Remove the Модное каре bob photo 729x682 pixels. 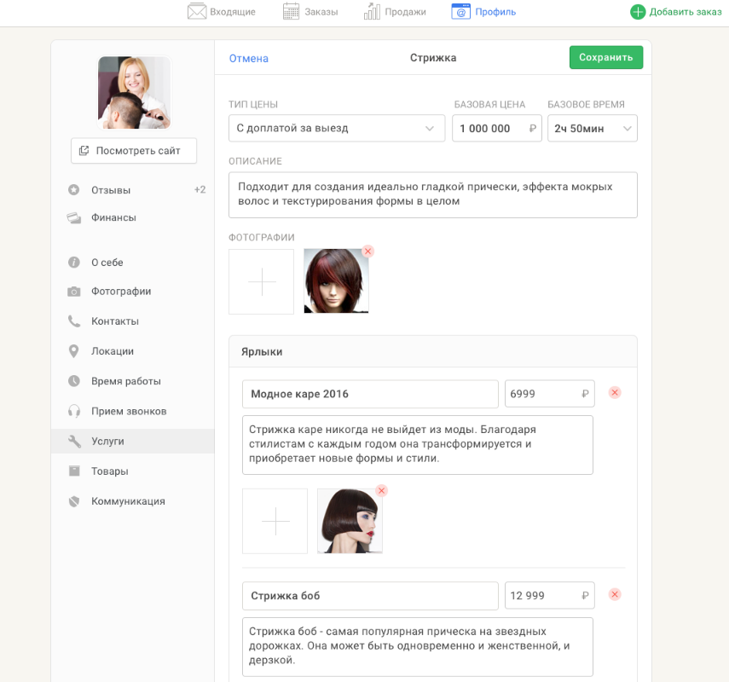(382, 491)
